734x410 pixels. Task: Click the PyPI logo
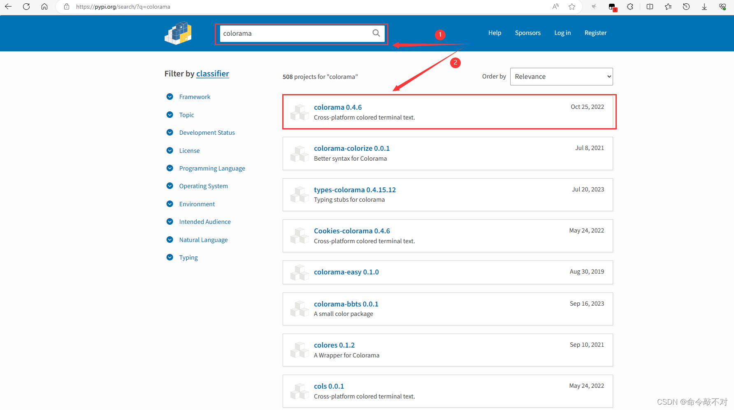(178, 33)
